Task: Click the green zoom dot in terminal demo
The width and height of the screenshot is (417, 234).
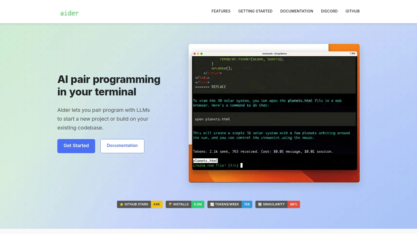Action: [201, 54]
